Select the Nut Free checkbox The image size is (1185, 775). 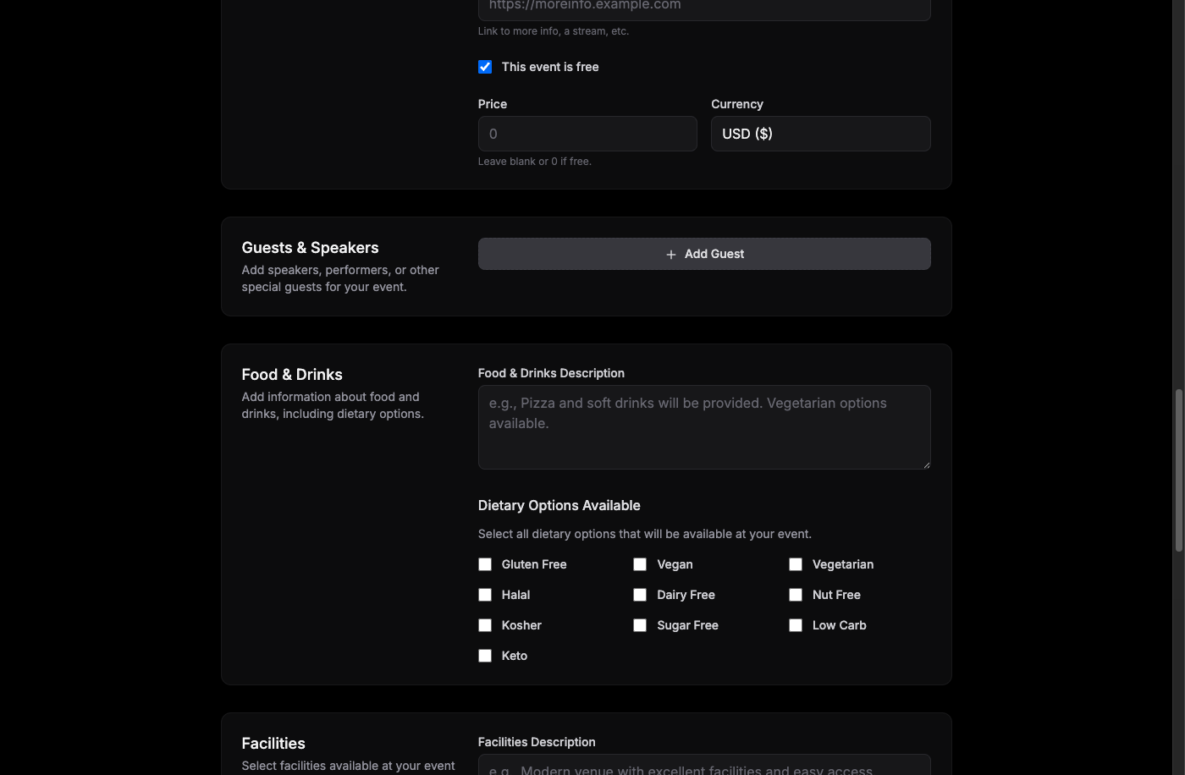pos(795,594)
